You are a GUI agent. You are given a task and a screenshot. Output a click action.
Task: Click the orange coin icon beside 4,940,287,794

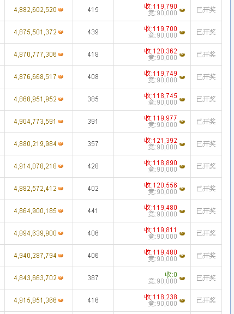click(61, 256)
